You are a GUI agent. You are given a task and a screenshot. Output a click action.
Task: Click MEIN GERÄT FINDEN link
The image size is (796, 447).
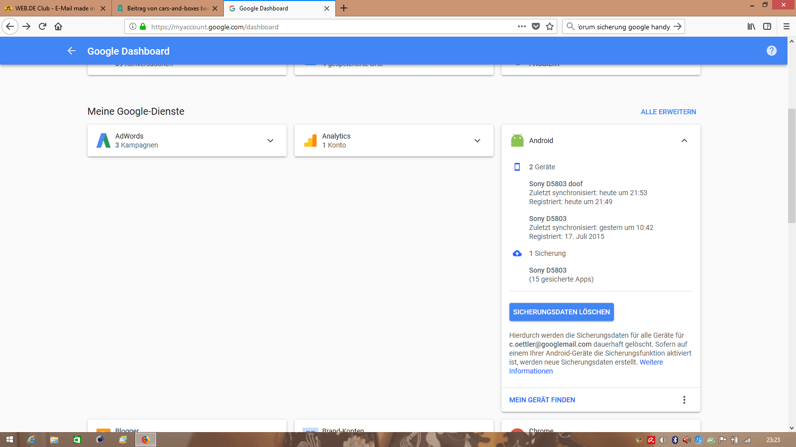542,400
